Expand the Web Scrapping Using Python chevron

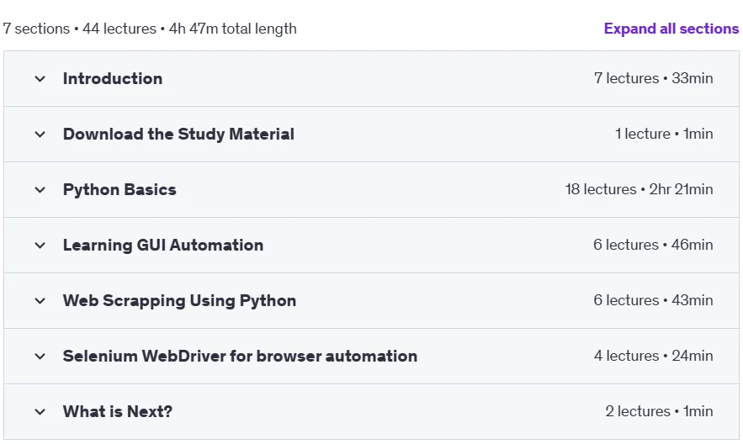40,300
